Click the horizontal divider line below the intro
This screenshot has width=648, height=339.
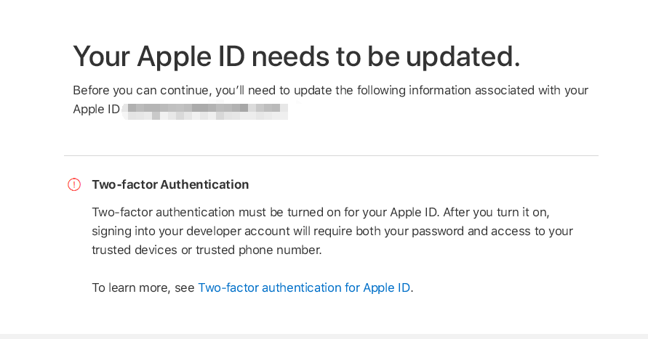tap(331, 156)
